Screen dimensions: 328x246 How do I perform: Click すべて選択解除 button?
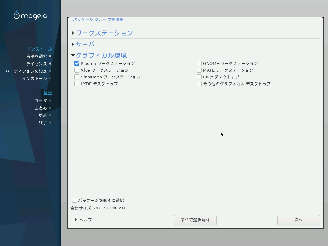195,220
